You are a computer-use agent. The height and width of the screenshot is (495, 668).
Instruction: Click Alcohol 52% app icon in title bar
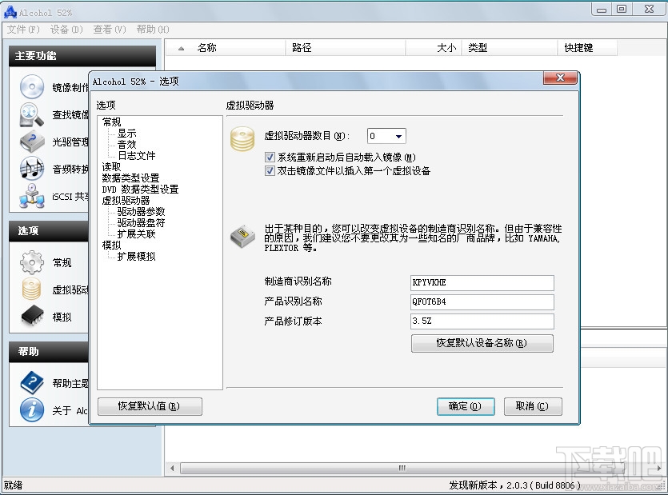click(x=10, y=12)
